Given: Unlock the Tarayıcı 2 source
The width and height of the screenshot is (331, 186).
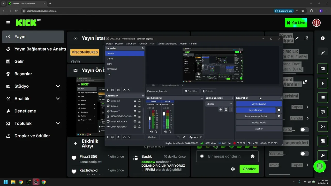Looking at the screenshot, I should pos(139,111).
